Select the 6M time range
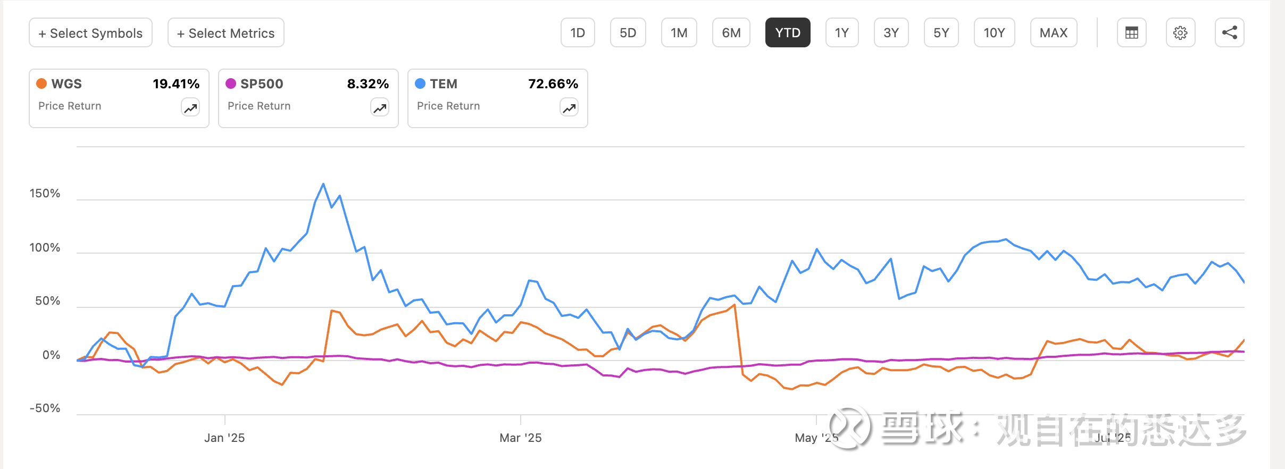The width and height of the screenshot is (1285, 469). pyautogui.click(x=731, y=33)
